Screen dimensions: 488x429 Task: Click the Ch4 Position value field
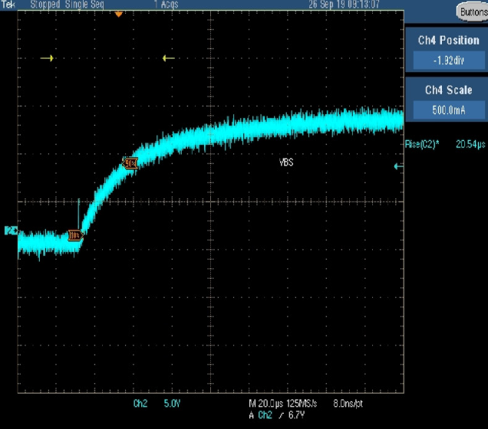tap(446, 61)
